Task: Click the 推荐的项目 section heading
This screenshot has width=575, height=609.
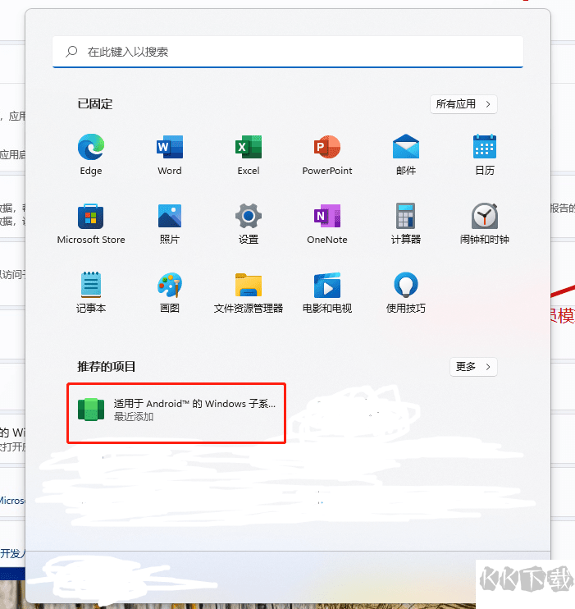Action: [x=107, y=367]
